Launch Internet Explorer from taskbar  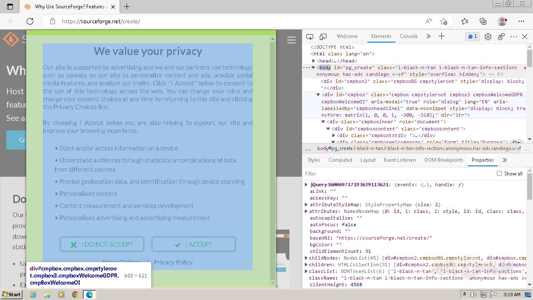coord(33,294)
